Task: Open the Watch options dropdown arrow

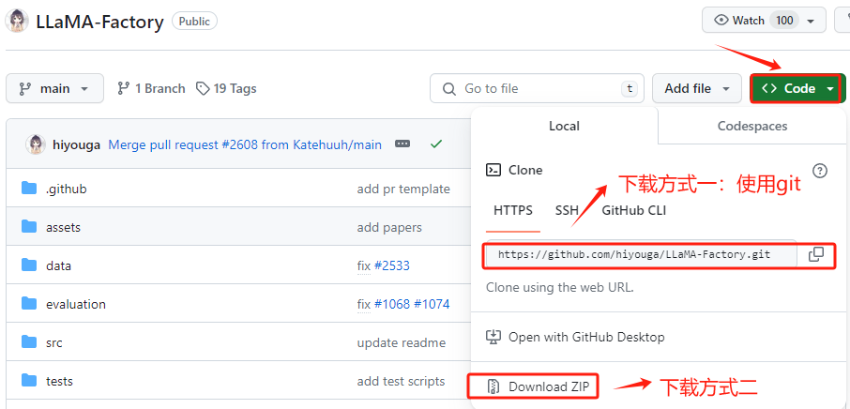Action: click(811, 20)
